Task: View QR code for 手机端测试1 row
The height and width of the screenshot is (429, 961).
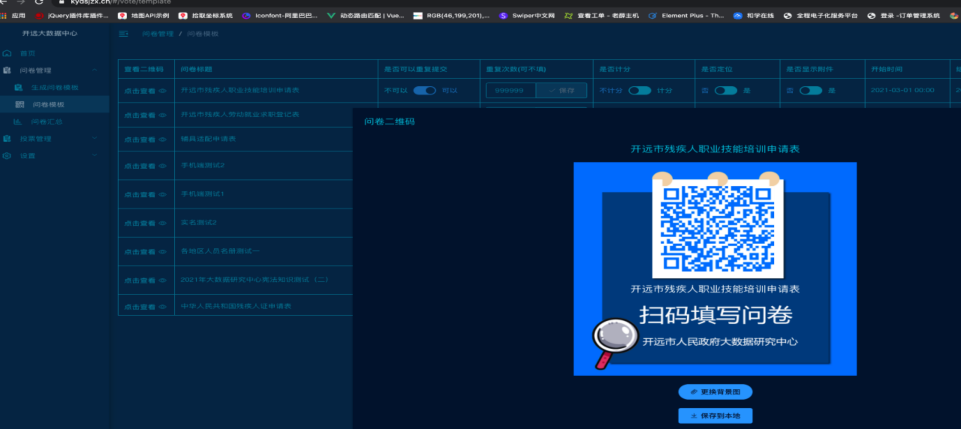Action: click(x=145, y=194)
